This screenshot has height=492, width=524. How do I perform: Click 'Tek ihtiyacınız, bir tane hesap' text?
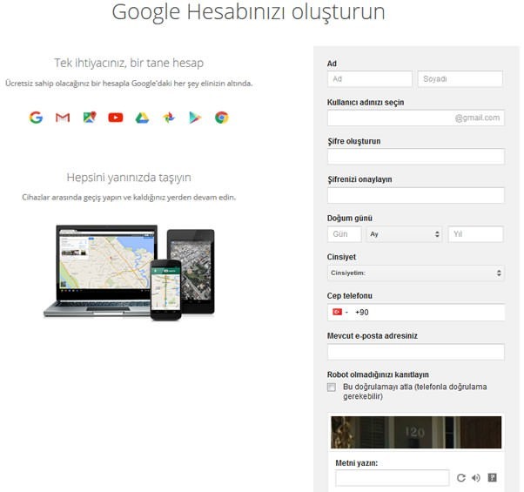(x=129, y=63)
